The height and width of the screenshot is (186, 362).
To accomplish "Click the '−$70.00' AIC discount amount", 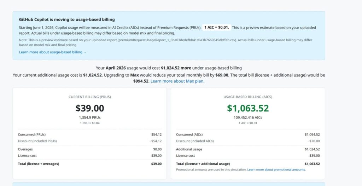I will click(314, 141).
